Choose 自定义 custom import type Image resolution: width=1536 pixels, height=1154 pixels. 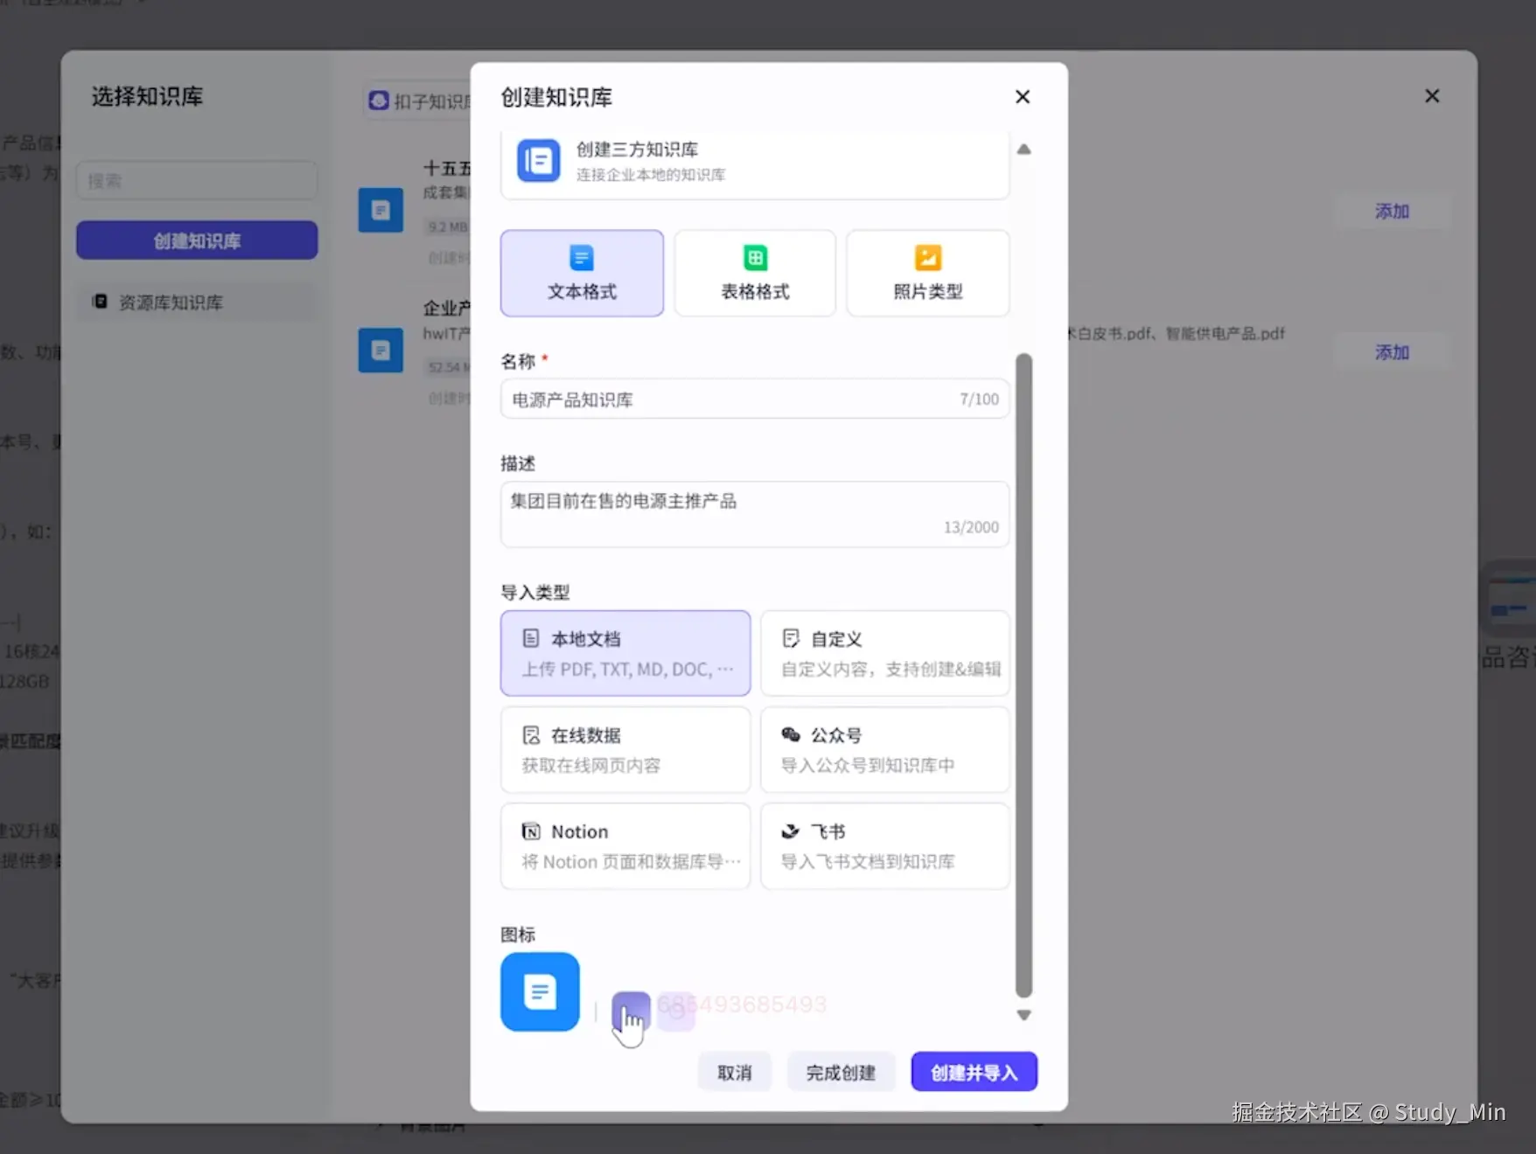(x=885, y=653)
